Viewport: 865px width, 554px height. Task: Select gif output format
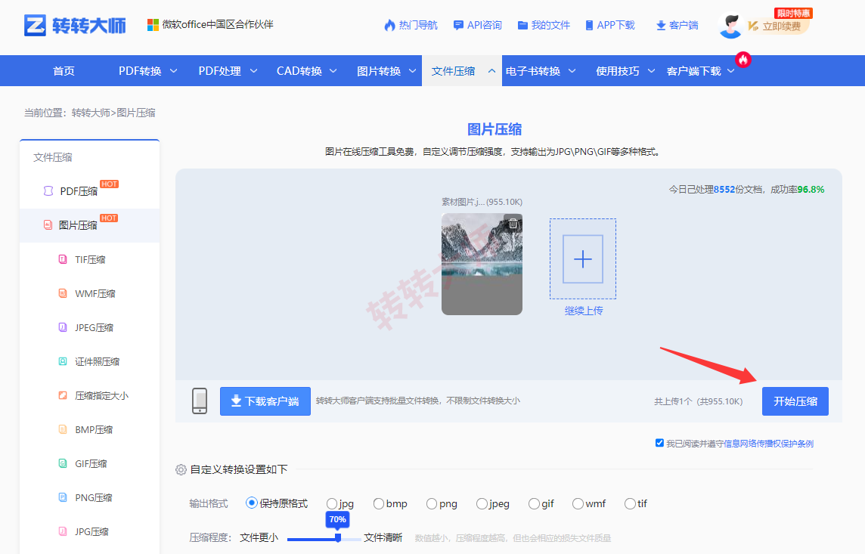(x=534, y=503)
